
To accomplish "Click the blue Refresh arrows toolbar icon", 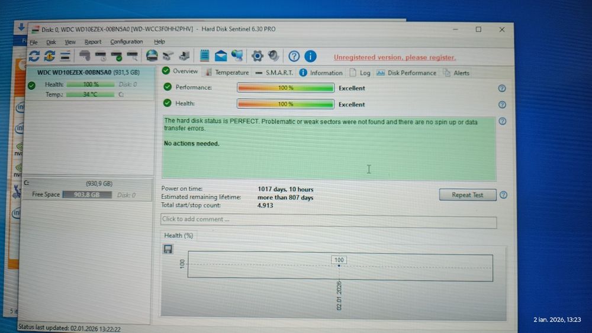I will [x=34, y=56].
